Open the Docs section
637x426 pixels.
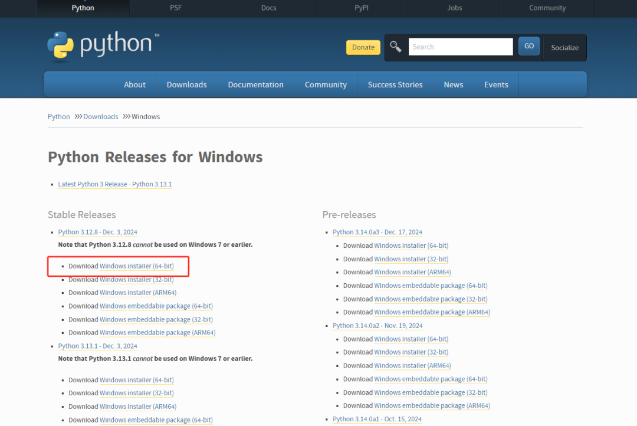coord(268,8)
